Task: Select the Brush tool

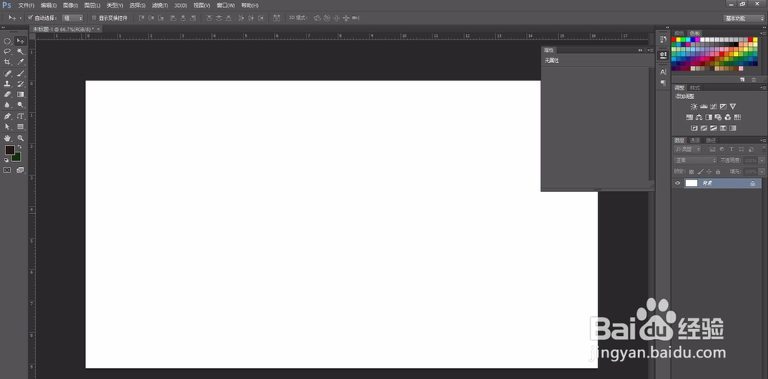Action: pos(20,74)
